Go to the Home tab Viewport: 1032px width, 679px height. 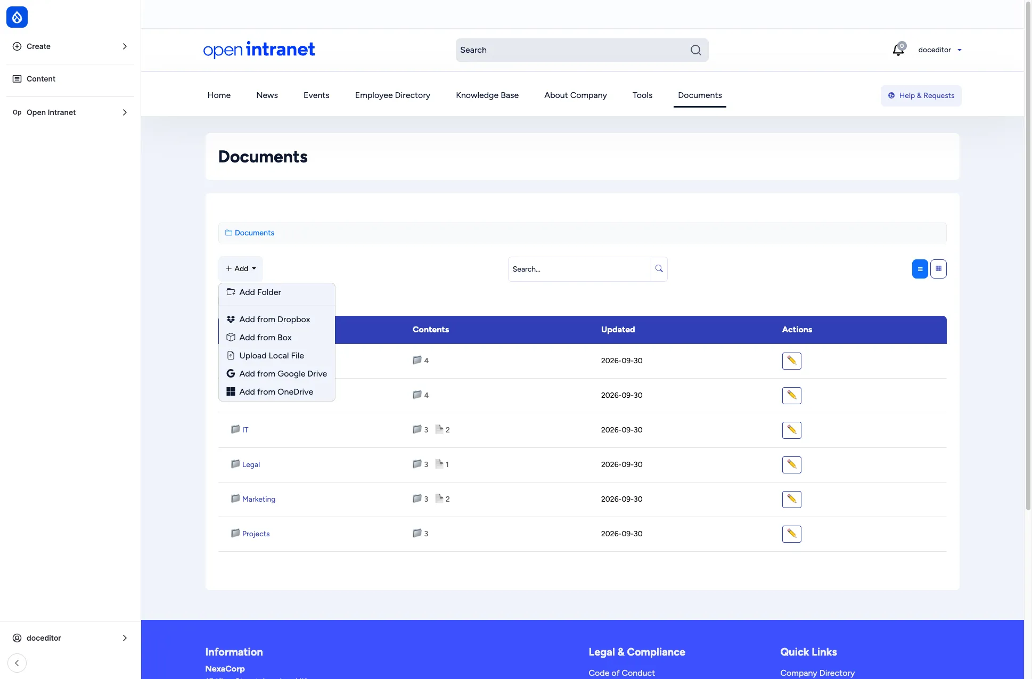(x=219, y=95)
